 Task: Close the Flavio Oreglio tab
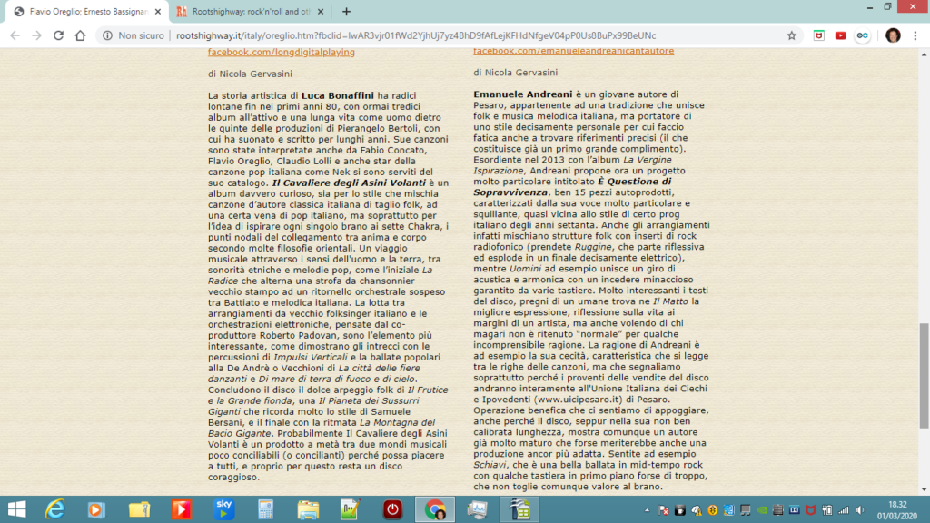[x=158, y=11]
